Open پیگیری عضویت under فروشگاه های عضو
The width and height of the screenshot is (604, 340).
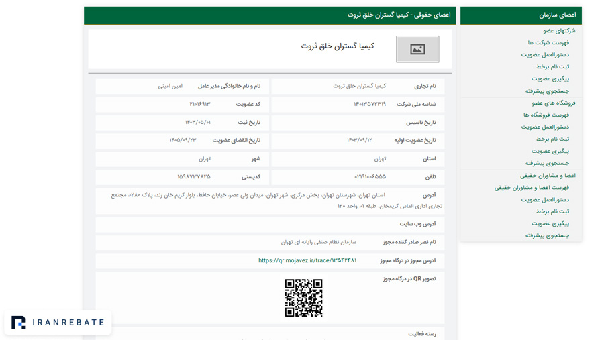click(550, 152)
